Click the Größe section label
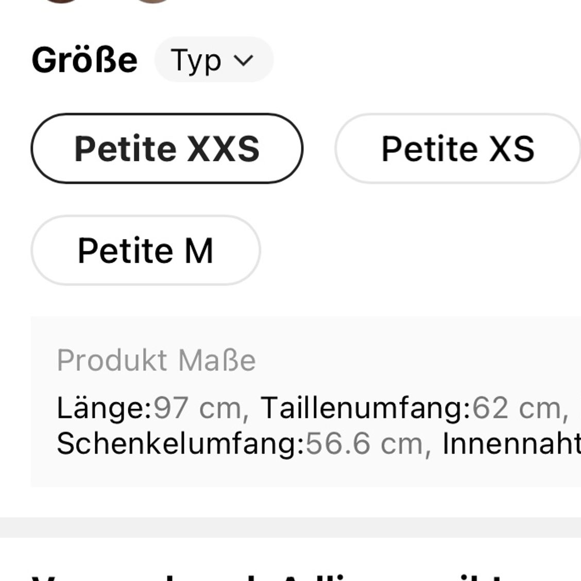 tap(84, 60)
